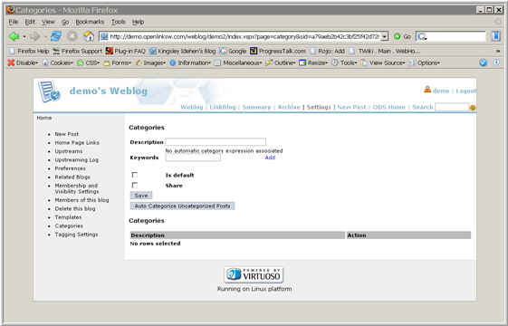Image resolution: width=508 pixels, height=326 pixels.
Task: Click the green Go button
Action: [402, 36]
